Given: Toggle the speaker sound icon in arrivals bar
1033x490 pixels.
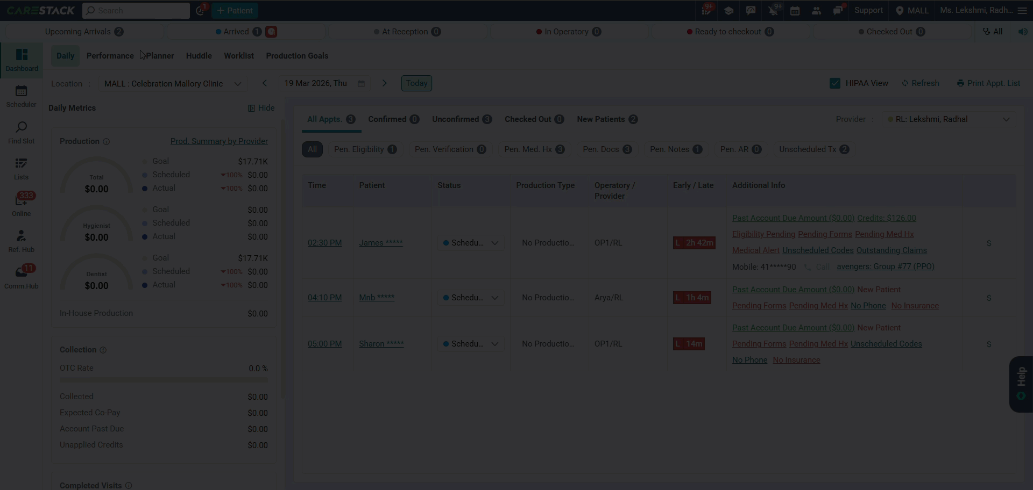Looking at the screenshot, I should (1023, 32).
